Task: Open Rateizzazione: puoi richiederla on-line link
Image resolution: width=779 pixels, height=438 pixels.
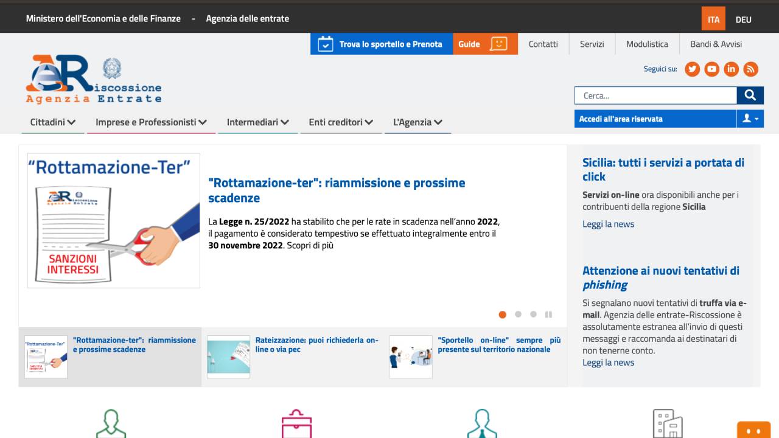Action: (316, 345)
